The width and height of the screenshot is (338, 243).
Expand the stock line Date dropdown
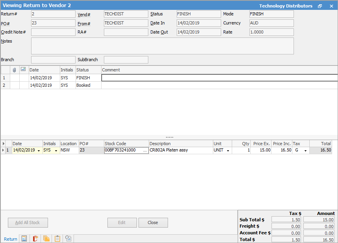(39, 151)
